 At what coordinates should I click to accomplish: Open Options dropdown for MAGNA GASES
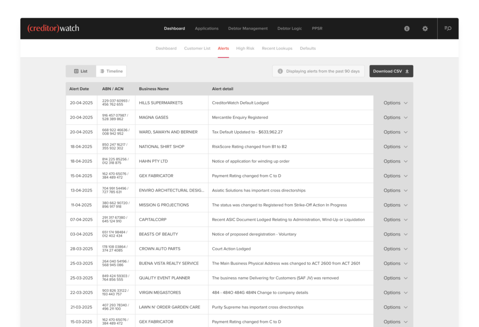pos(395,118)
